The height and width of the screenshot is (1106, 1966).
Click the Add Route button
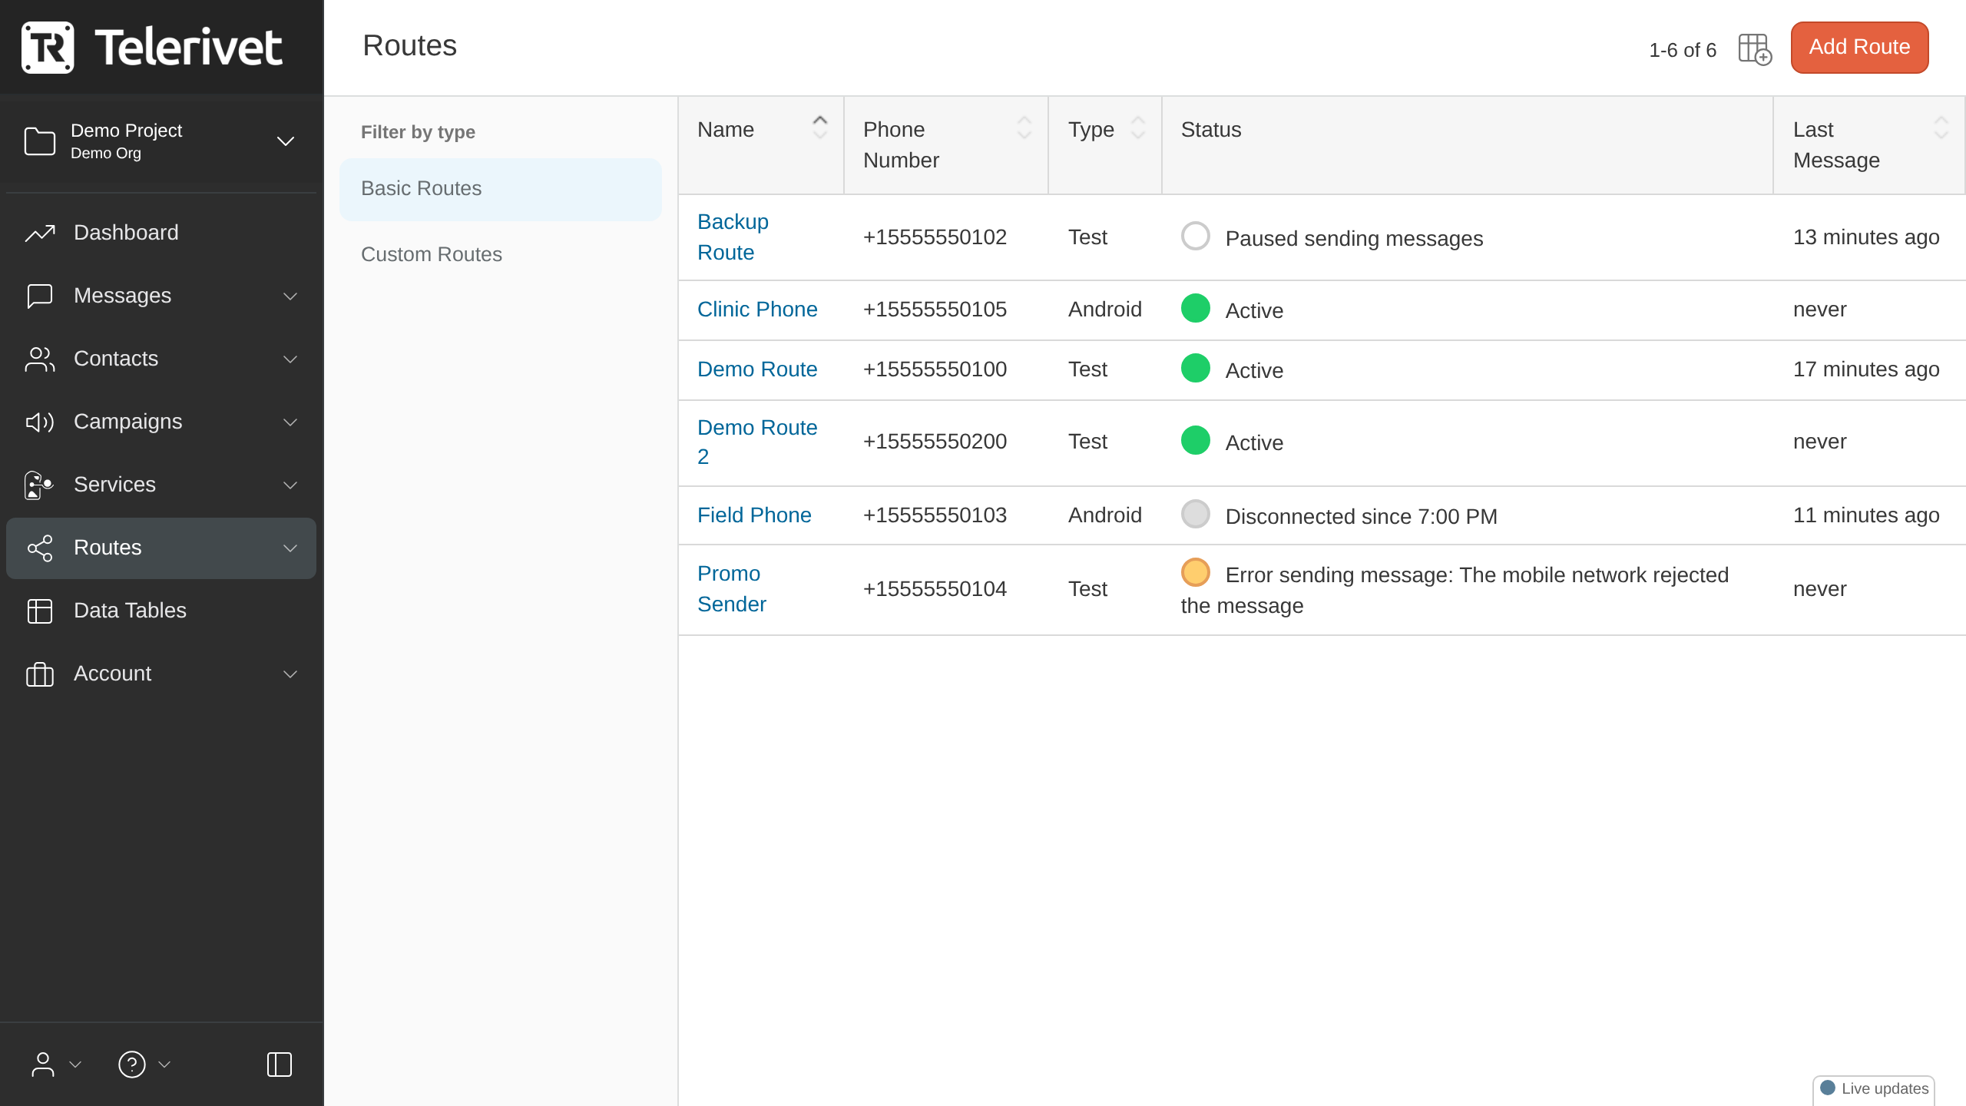pyautogui.click(x=1859, y=48)
